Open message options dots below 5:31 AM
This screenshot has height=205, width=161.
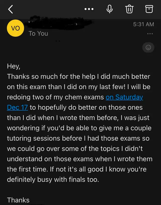tap(150, 34)
